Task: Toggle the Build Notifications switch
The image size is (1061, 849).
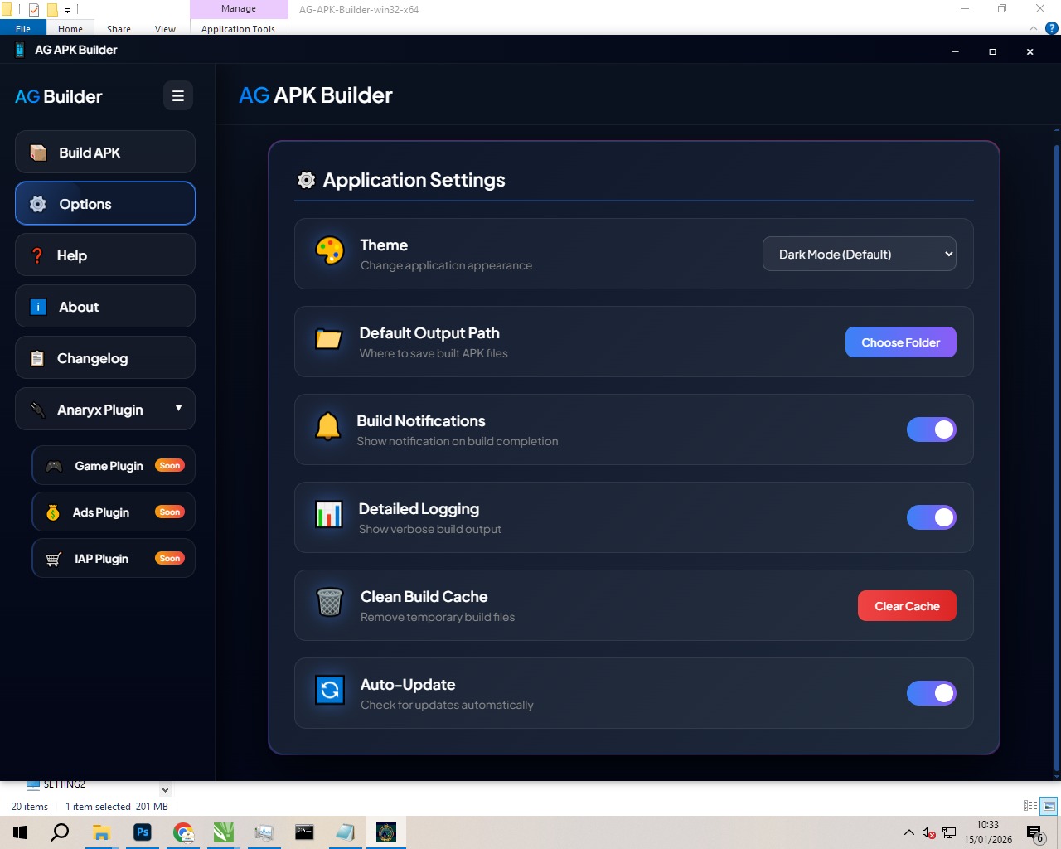Action: coord(932,429)
